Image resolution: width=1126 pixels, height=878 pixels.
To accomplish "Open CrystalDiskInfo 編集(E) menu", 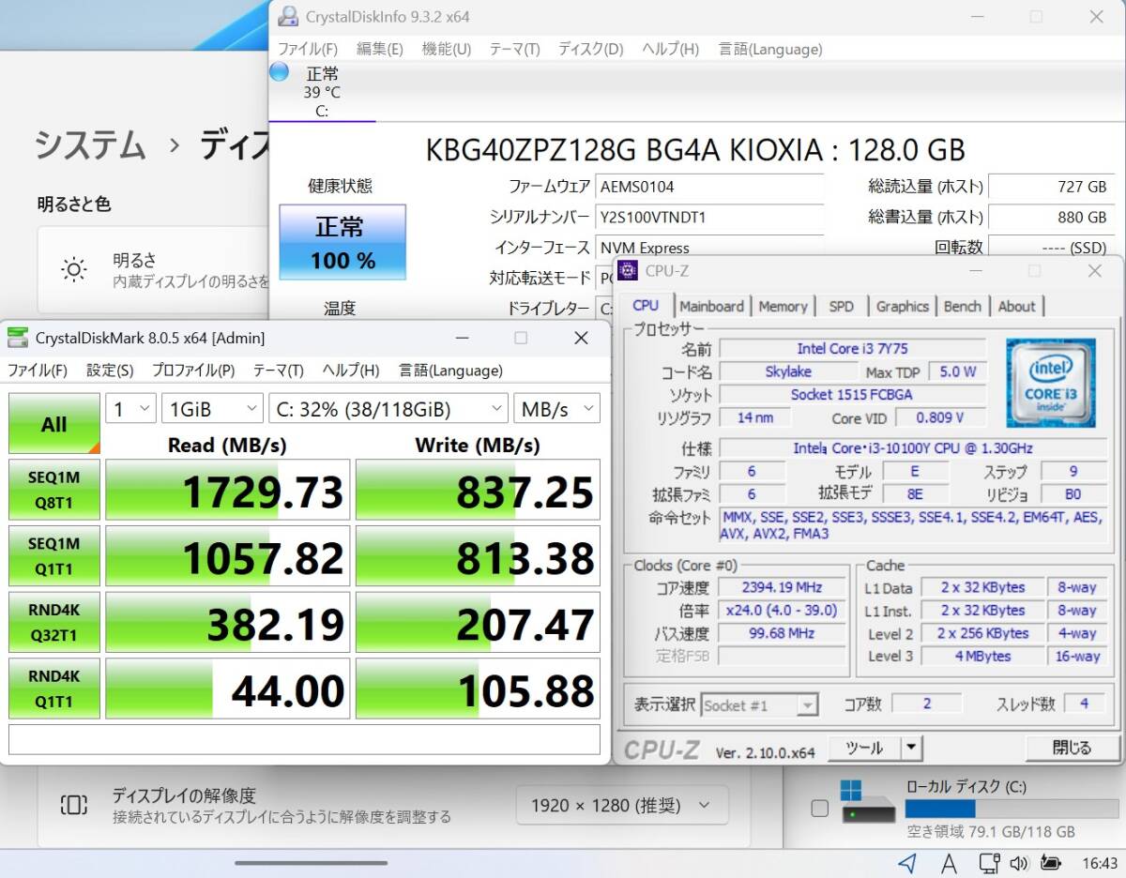I will pyautogui.click(x=379, y=49).
